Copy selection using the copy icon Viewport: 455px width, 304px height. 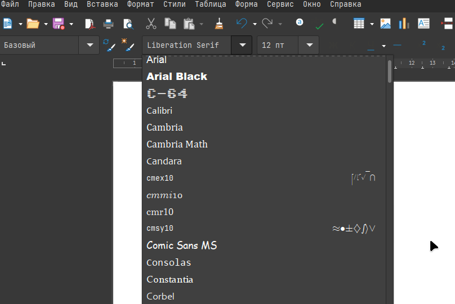point(170,24)
